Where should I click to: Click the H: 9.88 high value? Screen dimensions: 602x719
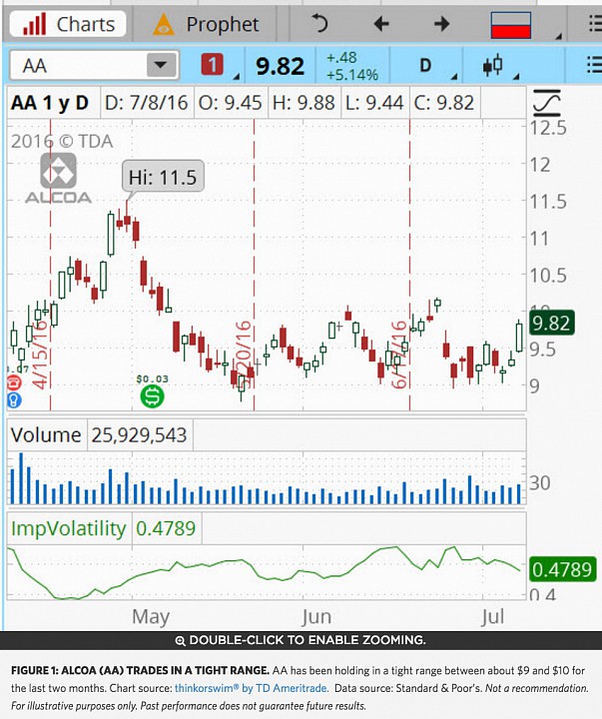point(303,103)
